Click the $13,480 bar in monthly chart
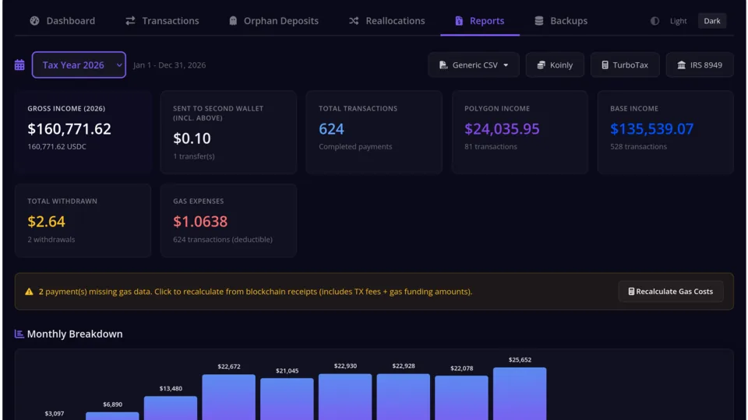 (x=171, y=408)
